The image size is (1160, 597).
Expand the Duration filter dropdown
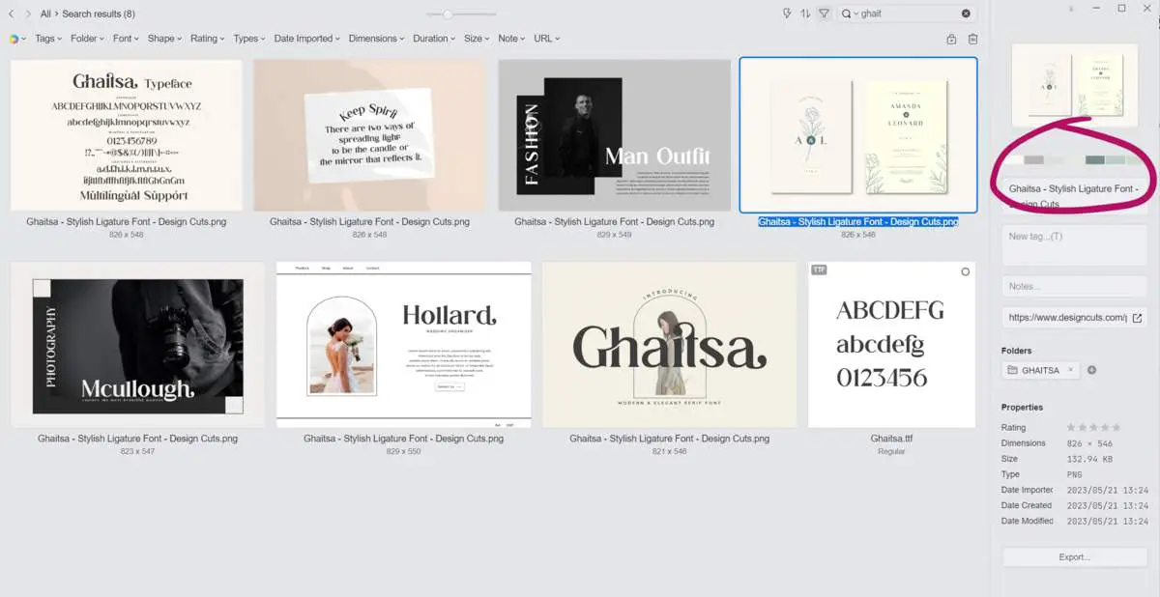434,39
